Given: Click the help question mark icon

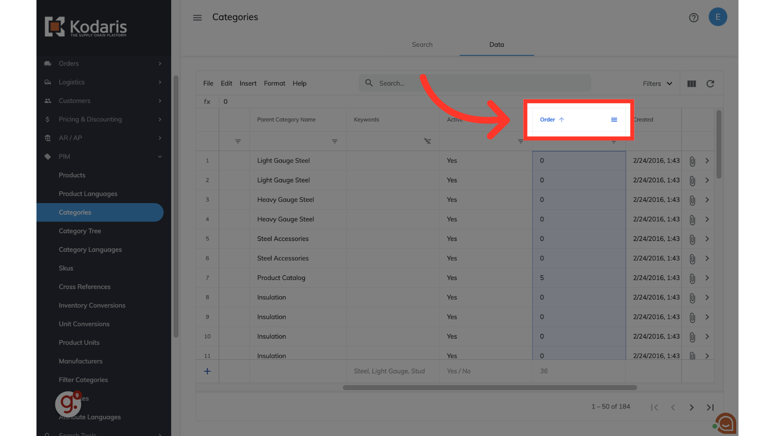Looking at the screenshot, I should click(x=693, y=18).
